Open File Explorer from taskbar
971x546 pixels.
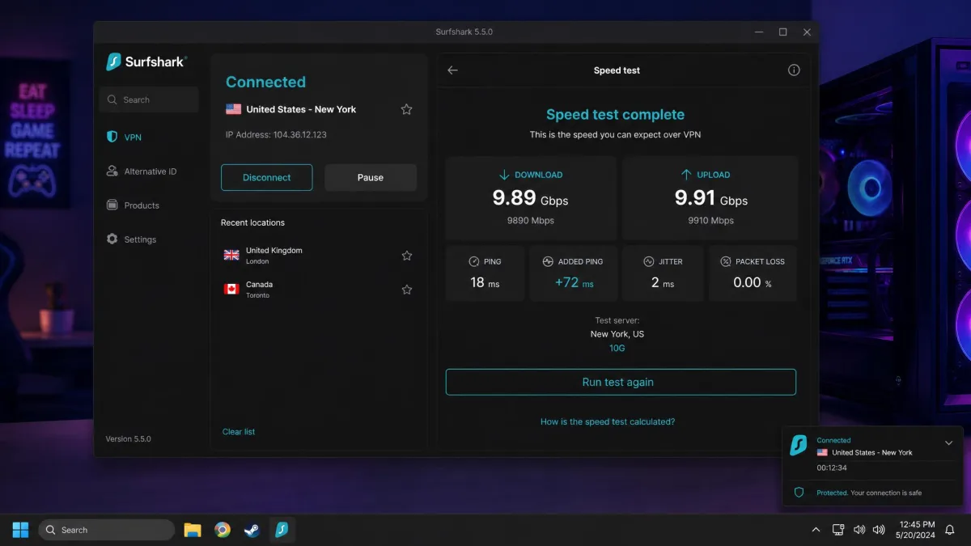(192, 530)
